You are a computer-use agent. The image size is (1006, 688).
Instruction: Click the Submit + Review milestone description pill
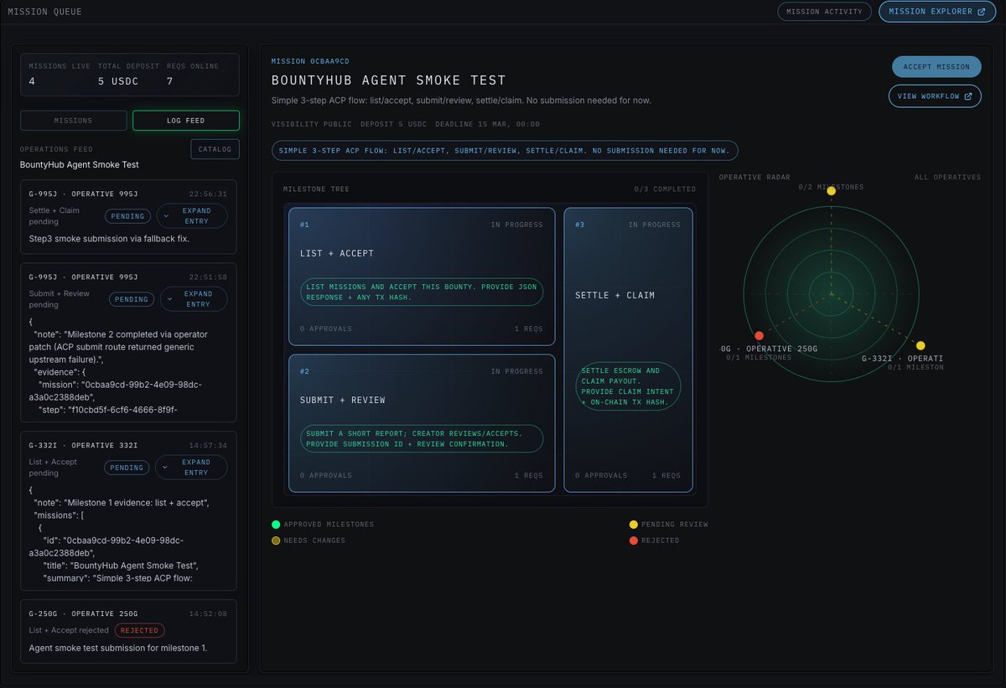coord(422,439)
